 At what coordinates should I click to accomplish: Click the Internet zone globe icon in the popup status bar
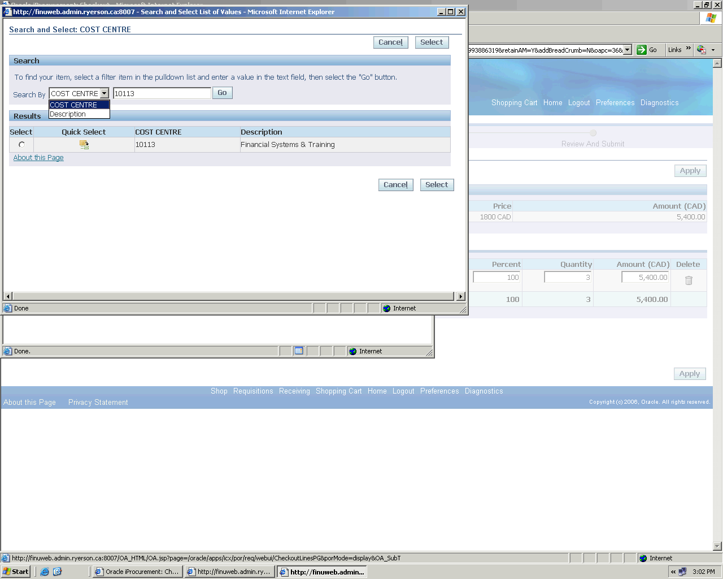(x=387, y=308)
